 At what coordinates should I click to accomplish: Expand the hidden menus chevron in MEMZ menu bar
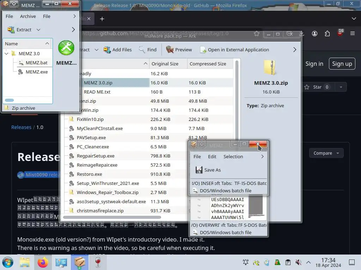(x=74, y=16)
